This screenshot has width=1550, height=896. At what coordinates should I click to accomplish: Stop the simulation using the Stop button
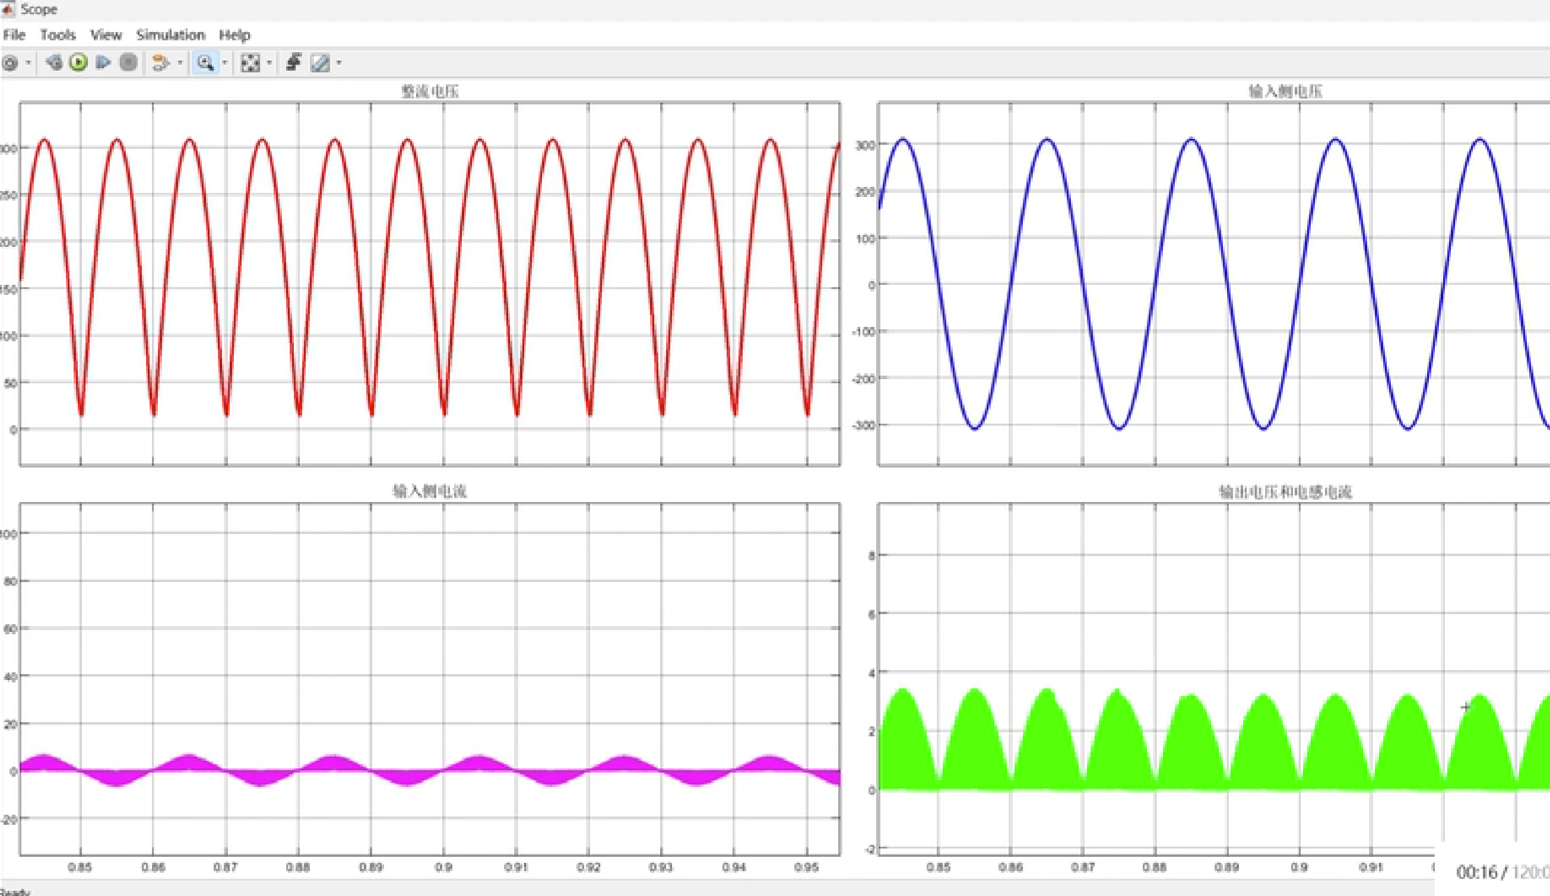click(128, 62)
